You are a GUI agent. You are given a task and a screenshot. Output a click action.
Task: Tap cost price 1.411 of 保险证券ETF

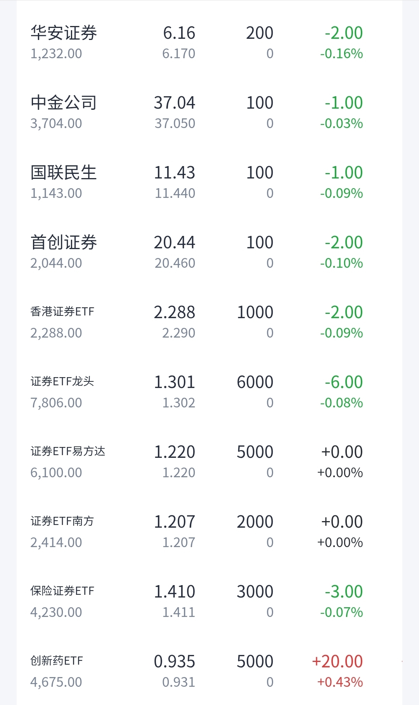(178, 612)
